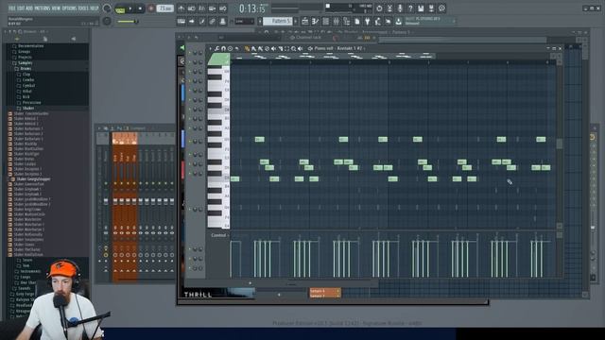Open the Piano roll view icon
The width and height of the screenshot is (605, 340).
click(x=315, y=22)
